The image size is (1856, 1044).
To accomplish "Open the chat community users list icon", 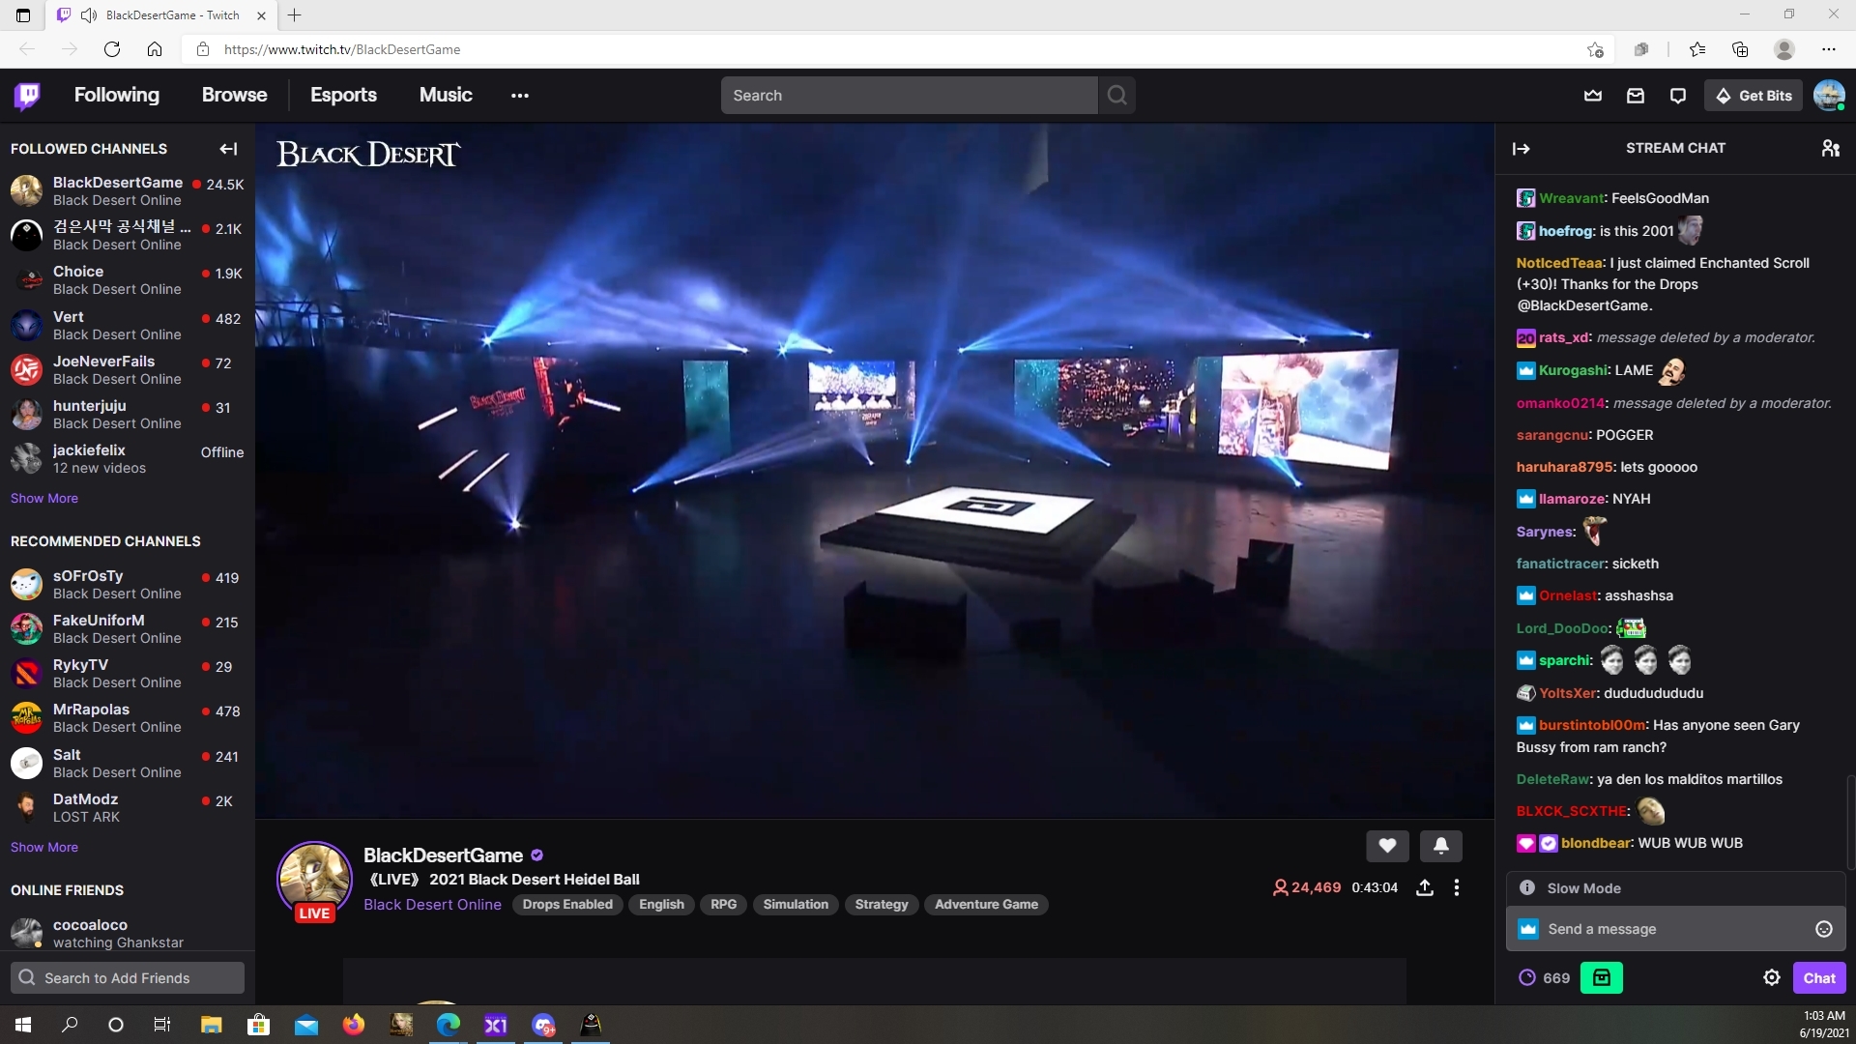I will point(1831,148).
